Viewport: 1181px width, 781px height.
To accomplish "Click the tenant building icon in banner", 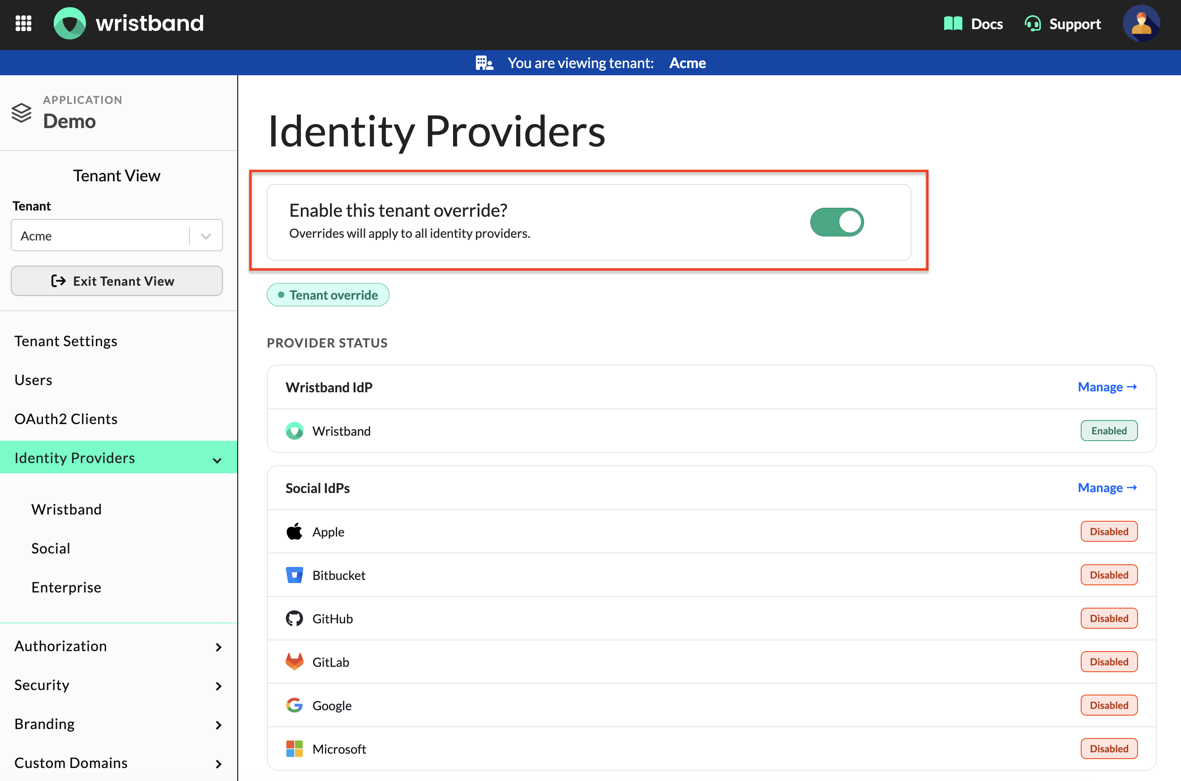I will pos(484,63).
